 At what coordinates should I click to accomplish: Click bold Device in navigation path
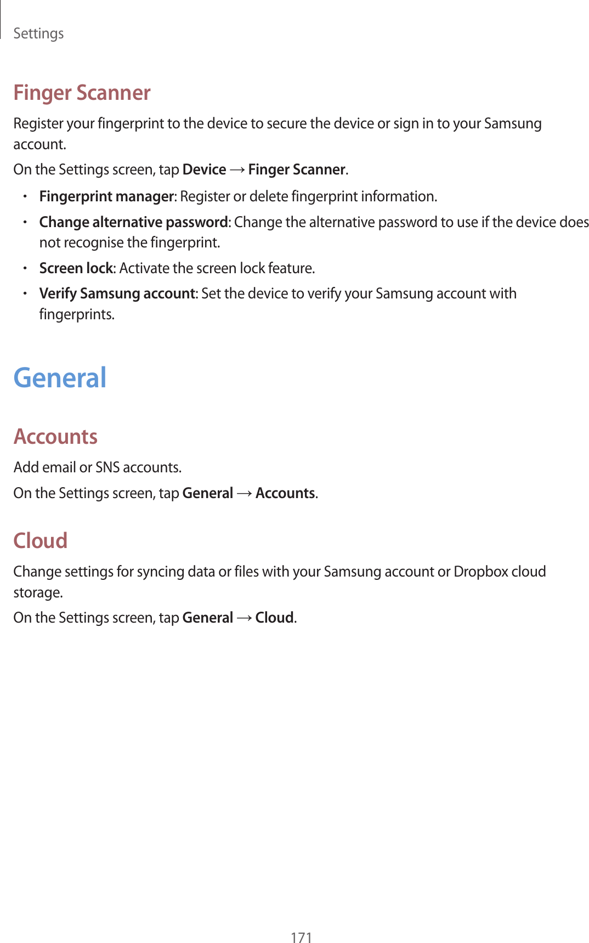click(x=204, y=170)
